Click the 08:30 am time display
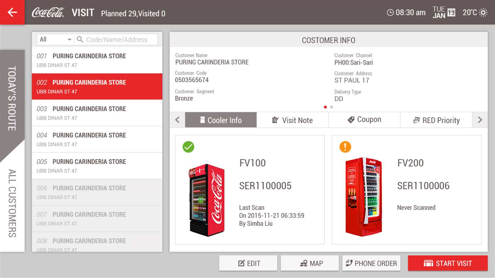 coord(410,13)
